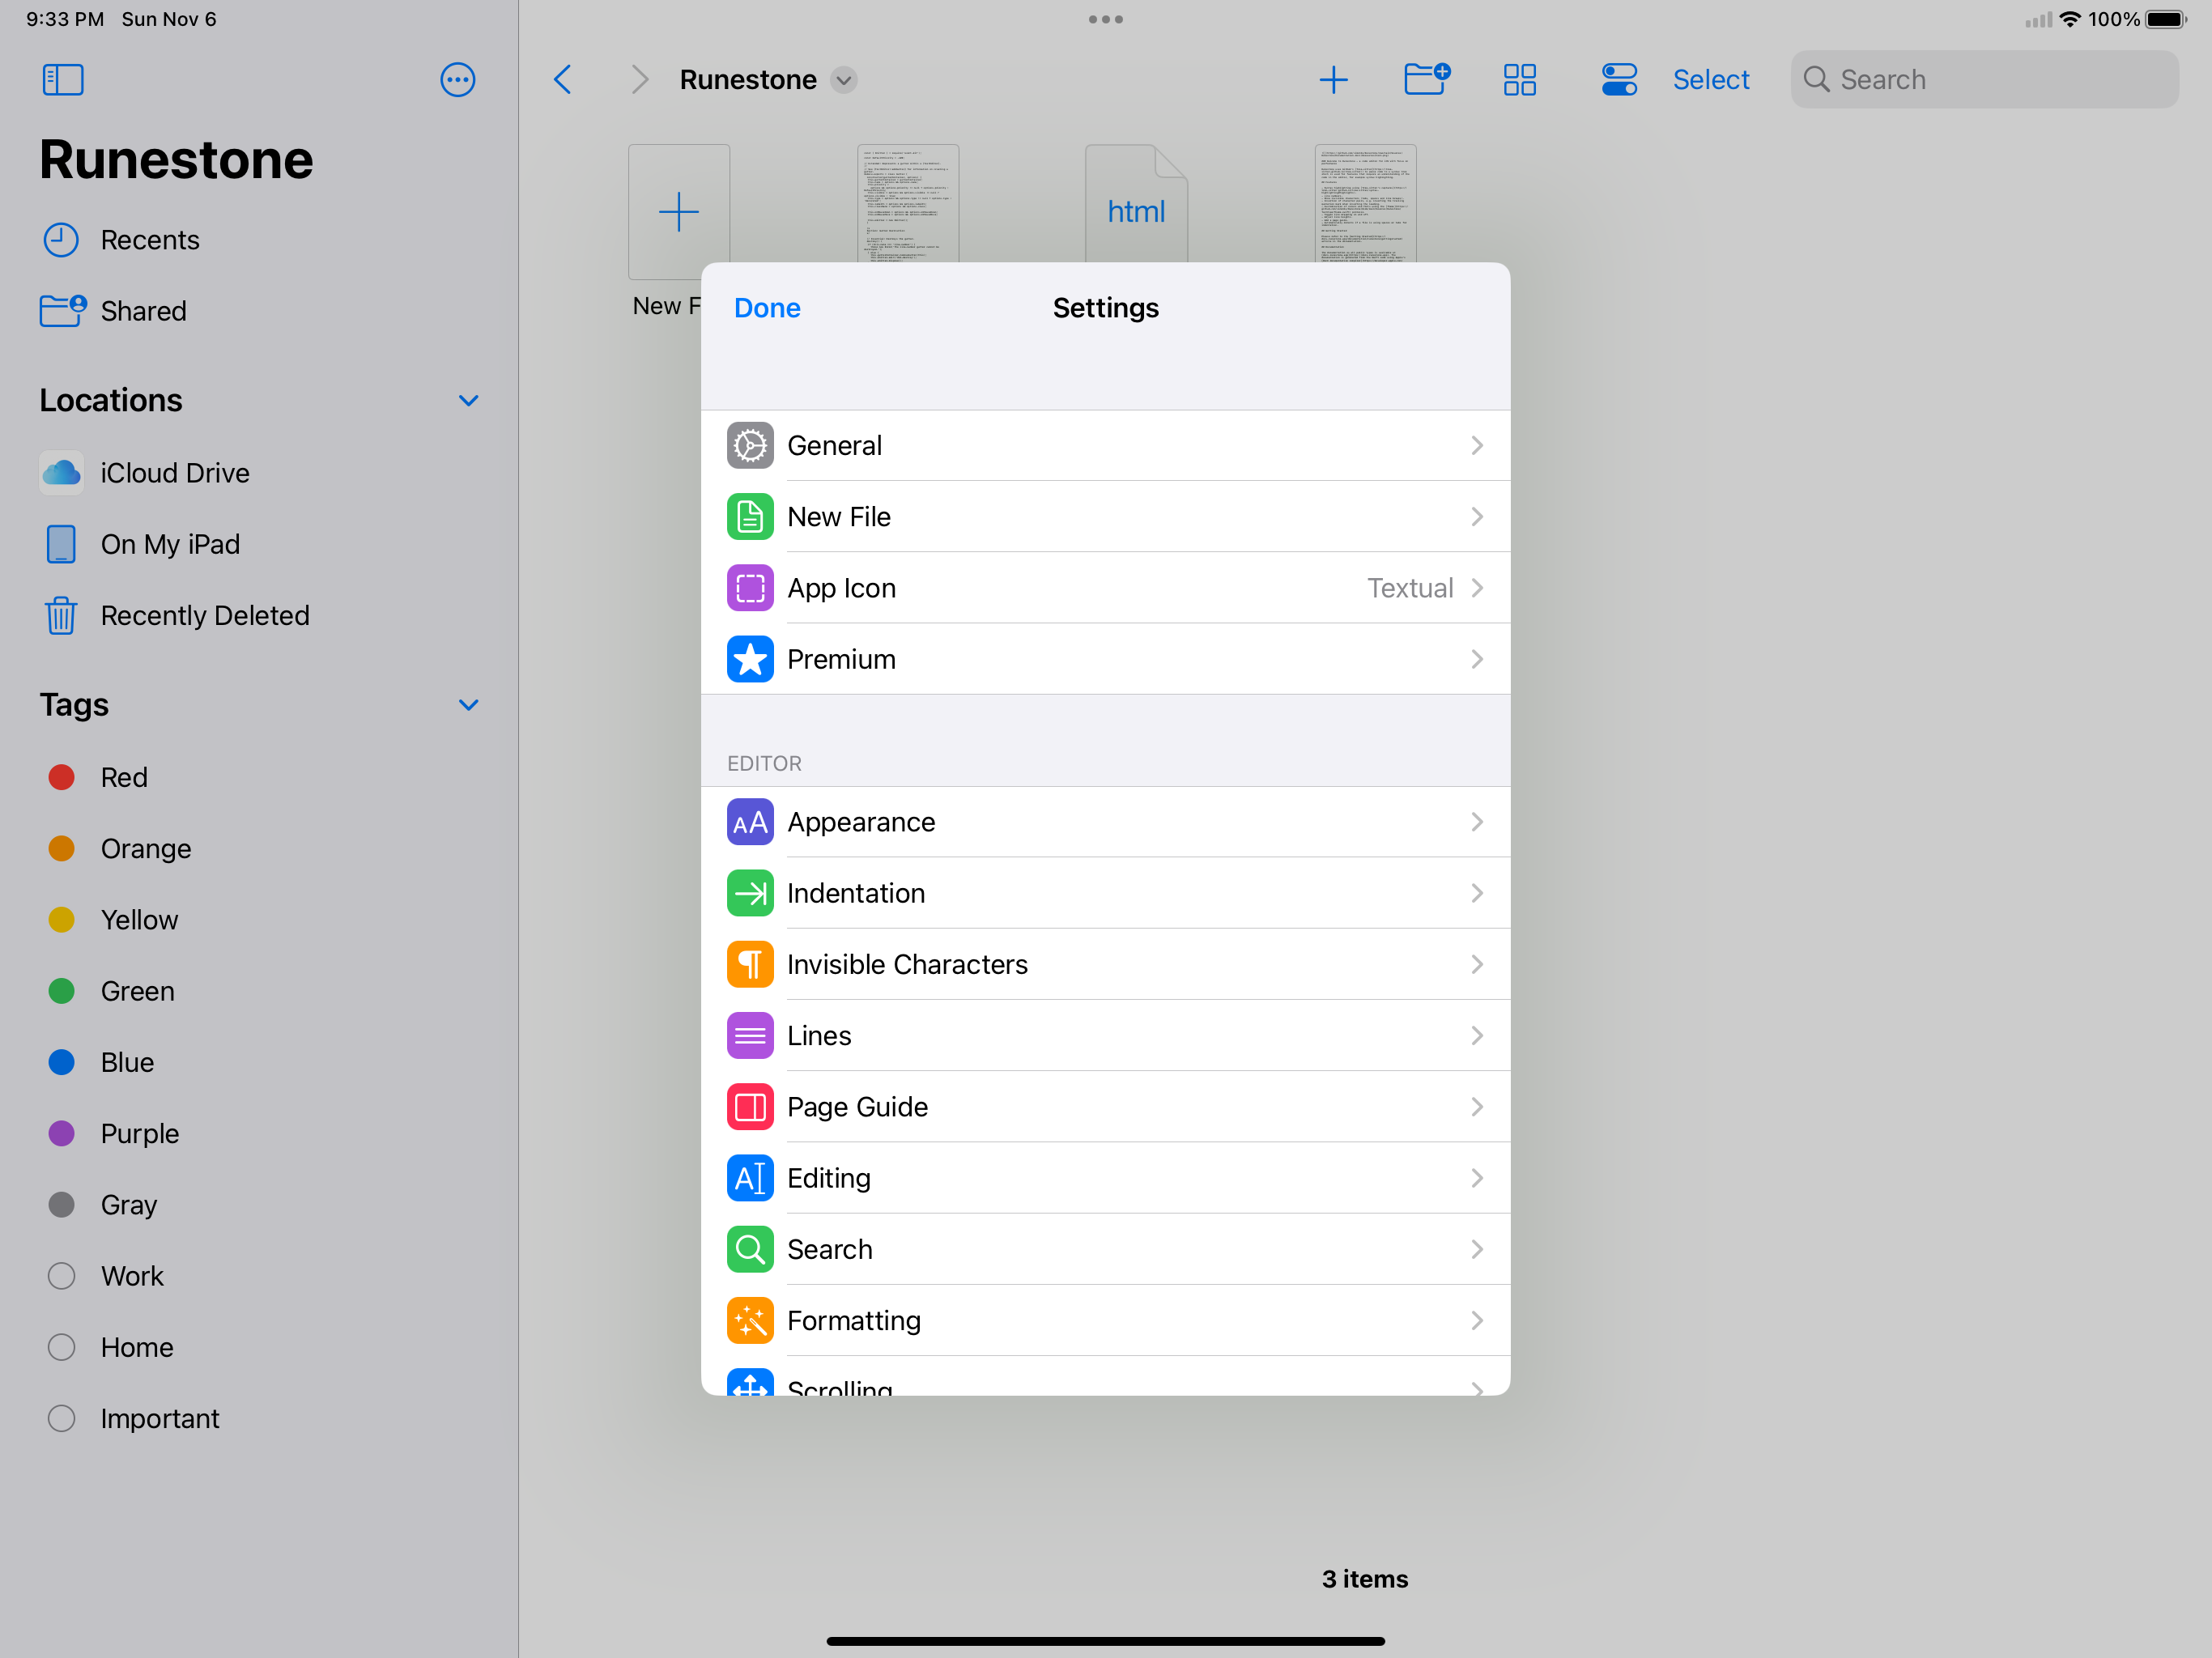
Task: Open the ellipsis more options menu in the sidebar
Action: tap(457, 80)
